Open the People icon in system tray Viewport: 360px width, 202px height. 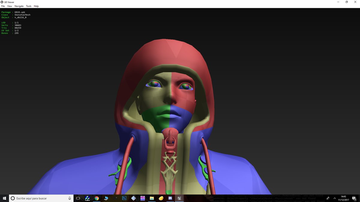coord(328,198)
